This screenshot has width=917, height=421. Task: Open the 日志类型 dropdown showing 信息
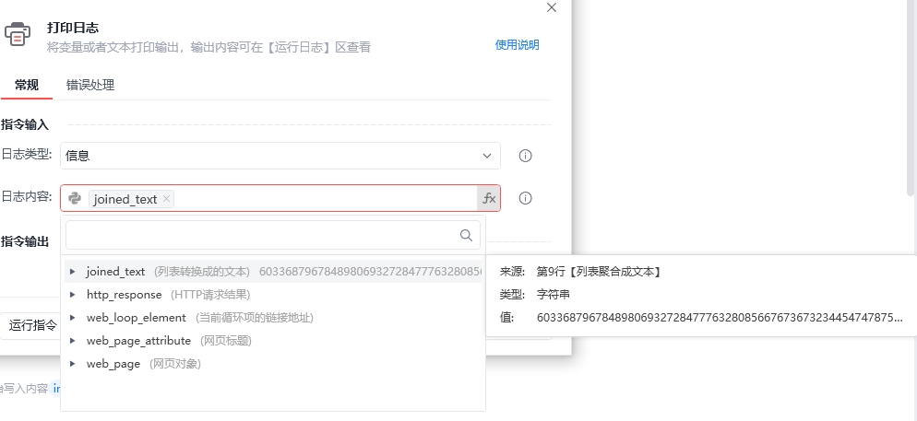[280, 156]
